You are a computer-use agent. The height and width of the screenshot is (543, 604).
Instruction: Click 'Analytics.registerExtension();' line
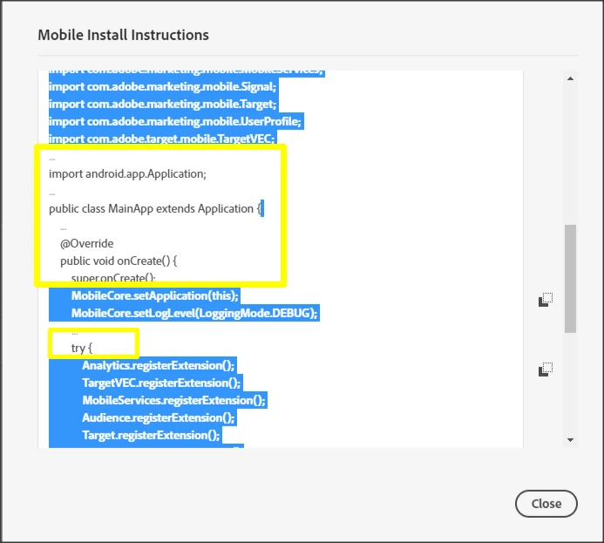pos(159,365)
